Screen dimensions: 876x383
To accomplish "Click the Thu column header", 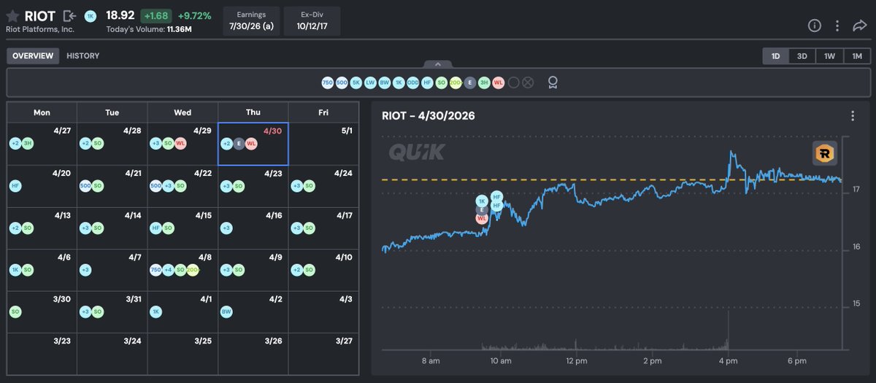I will 253,112.
